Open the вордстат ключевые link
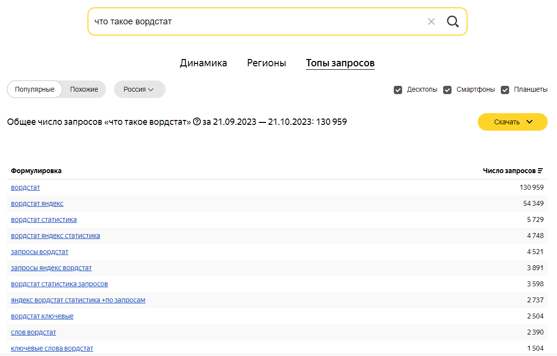Image resolution: width=557 pixels, height=356 pixels. (42, 316)
